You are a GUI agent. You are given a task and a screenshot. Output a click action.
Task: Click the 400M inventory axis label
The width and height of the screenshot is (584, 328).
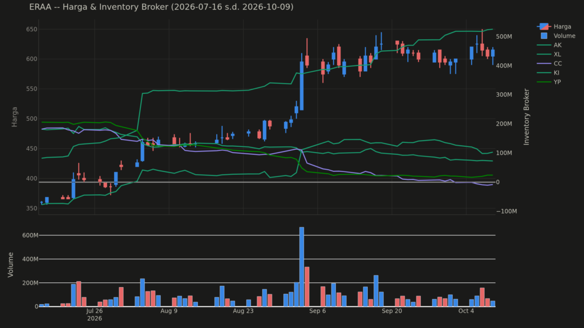pyautogui.click(x=504, y=65)
